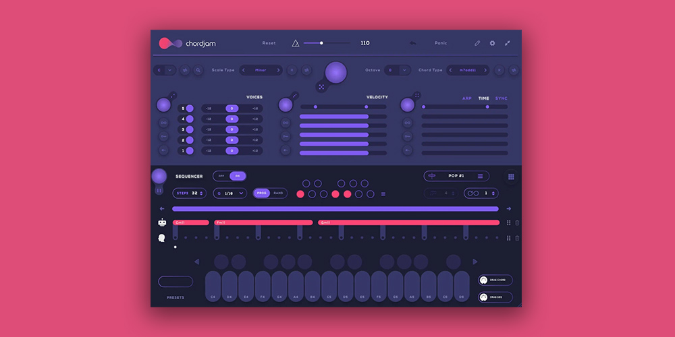Click the tempo slider handle
675x337 pixels.
(x=321, y=43)
